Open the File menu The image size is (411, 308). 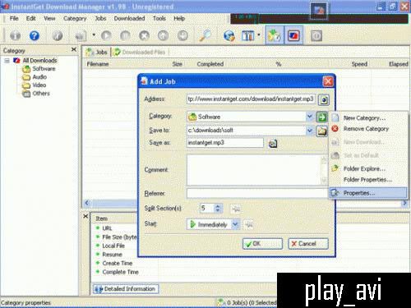(14, 18)
